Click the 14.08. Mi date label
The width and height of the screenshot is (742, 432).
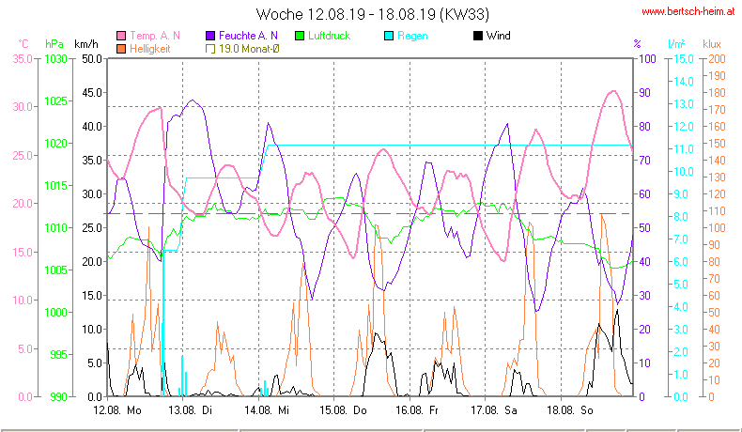coord(267,410)
